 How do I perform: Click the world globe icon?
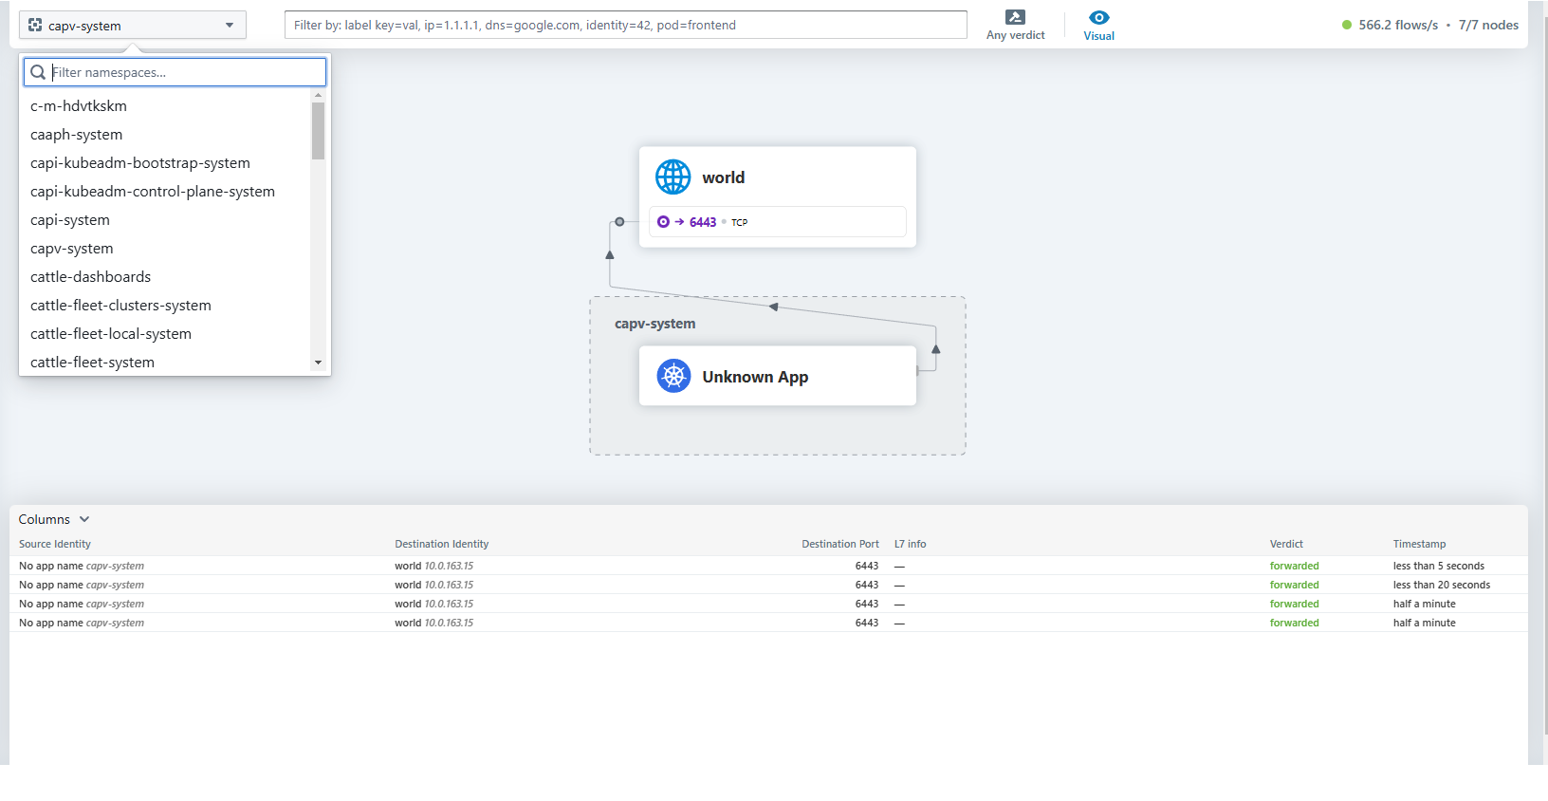pyautogui.click(x=673, y=177)
